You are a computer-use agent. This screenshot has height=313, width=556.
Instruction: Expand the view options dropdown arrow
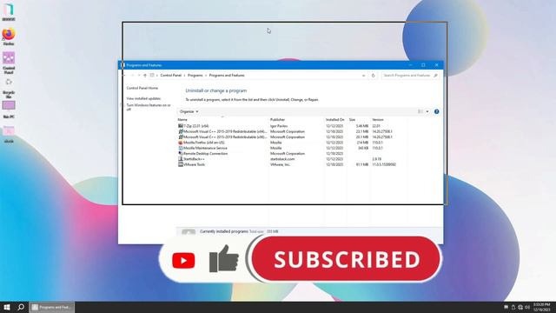pos(427,112)
